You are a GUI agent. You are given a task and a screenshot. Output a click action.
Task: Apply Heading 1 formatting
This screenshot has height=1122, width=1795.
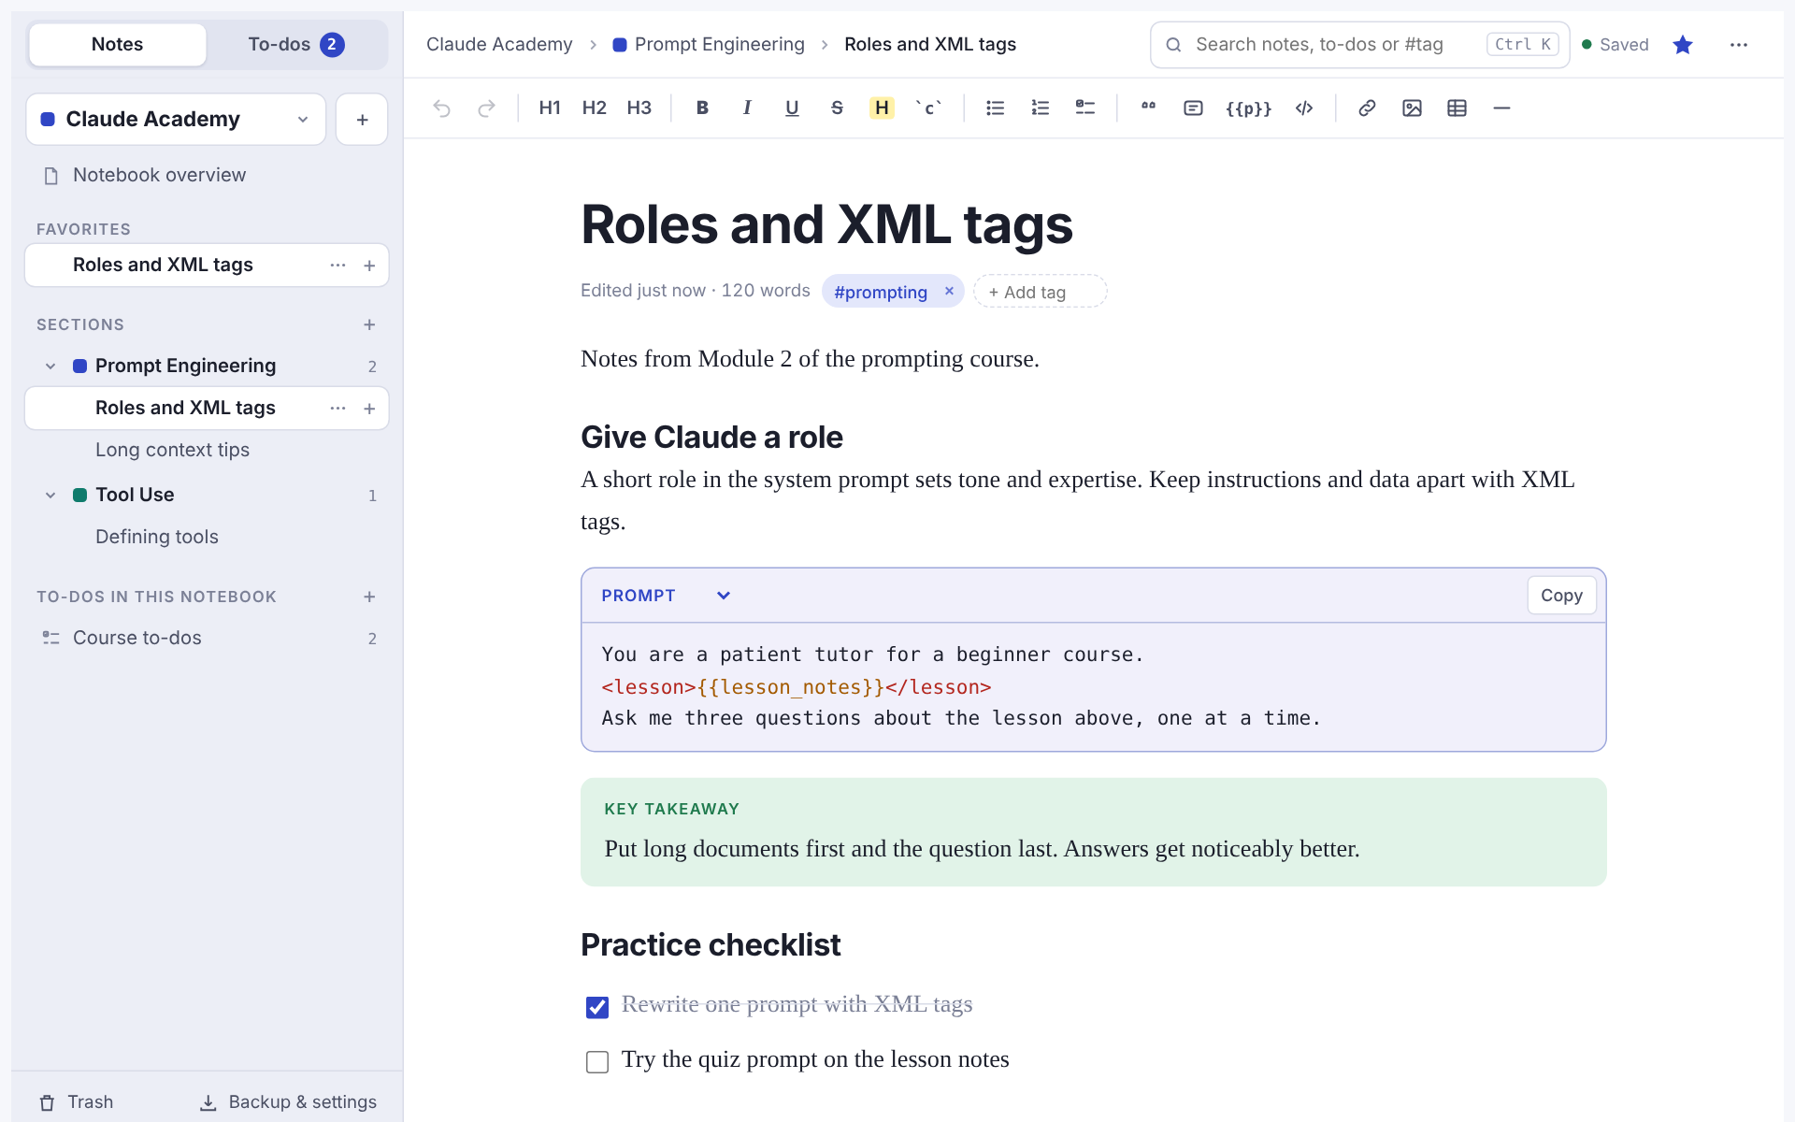(x=550, y=108)
